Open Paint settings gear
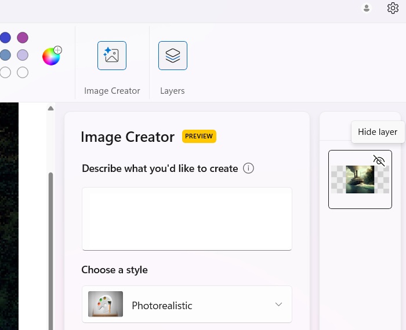 (393, 8)
